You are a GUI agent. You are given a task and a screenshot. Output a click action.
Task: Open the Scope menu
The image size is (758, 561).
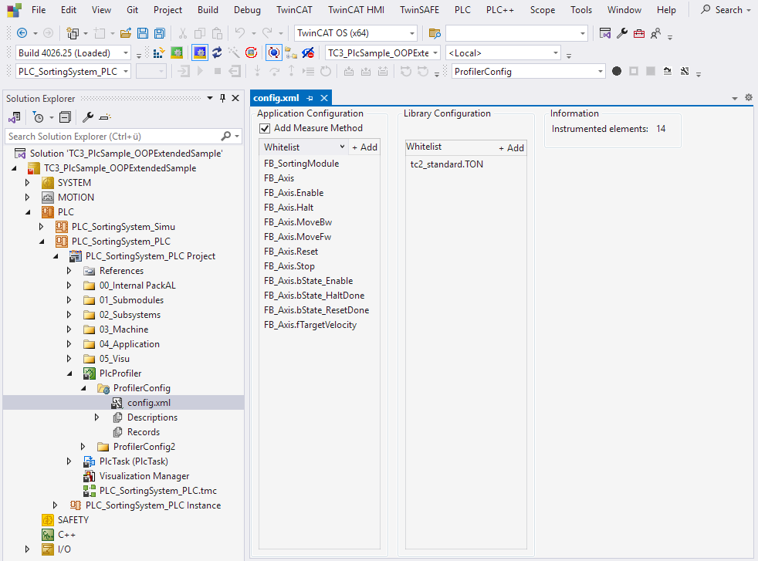[543, 10]
